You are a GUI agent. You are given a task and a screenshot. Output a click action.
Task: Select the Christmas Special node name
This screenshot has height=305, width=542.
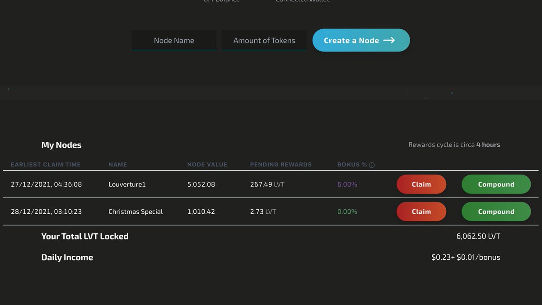pos(135,211)
